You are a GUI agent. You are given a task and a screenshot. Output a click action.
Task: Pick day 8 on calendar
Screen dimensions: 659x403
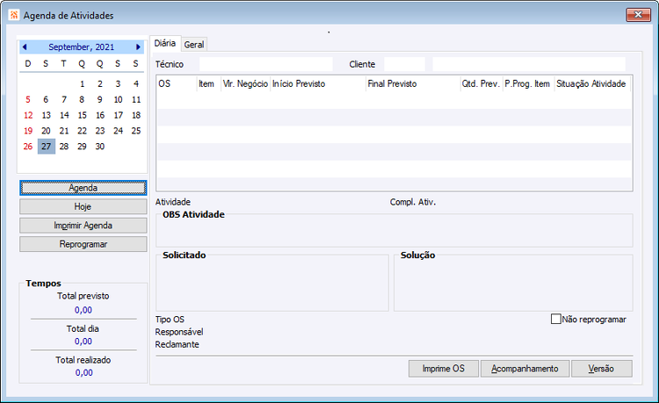pyautogui.click(x=82, y=99)
